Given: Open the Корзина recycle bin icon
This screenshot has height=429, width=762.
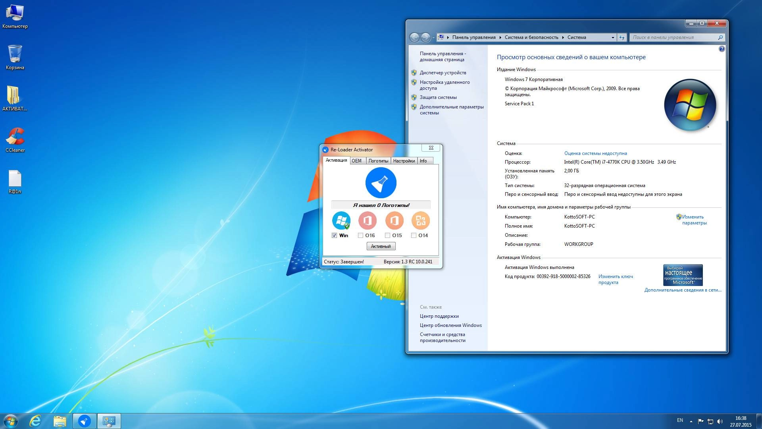Looking at the screenshot, I should tap(15, 57).
